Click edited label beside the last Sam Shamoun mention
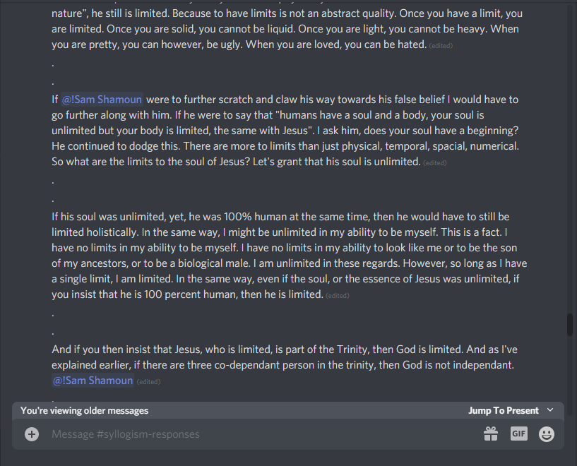The width and height of the screenshot is (577, 466). click(148, 382)
